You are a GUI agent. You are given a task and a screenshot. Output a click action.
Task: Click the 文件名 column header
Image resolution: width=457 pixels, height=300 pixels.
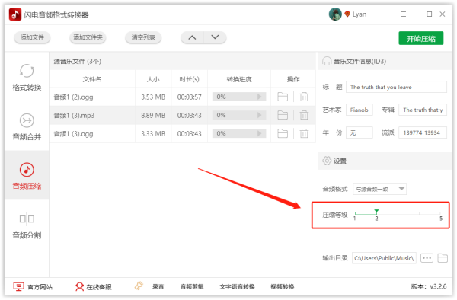[x=92, y=79]
